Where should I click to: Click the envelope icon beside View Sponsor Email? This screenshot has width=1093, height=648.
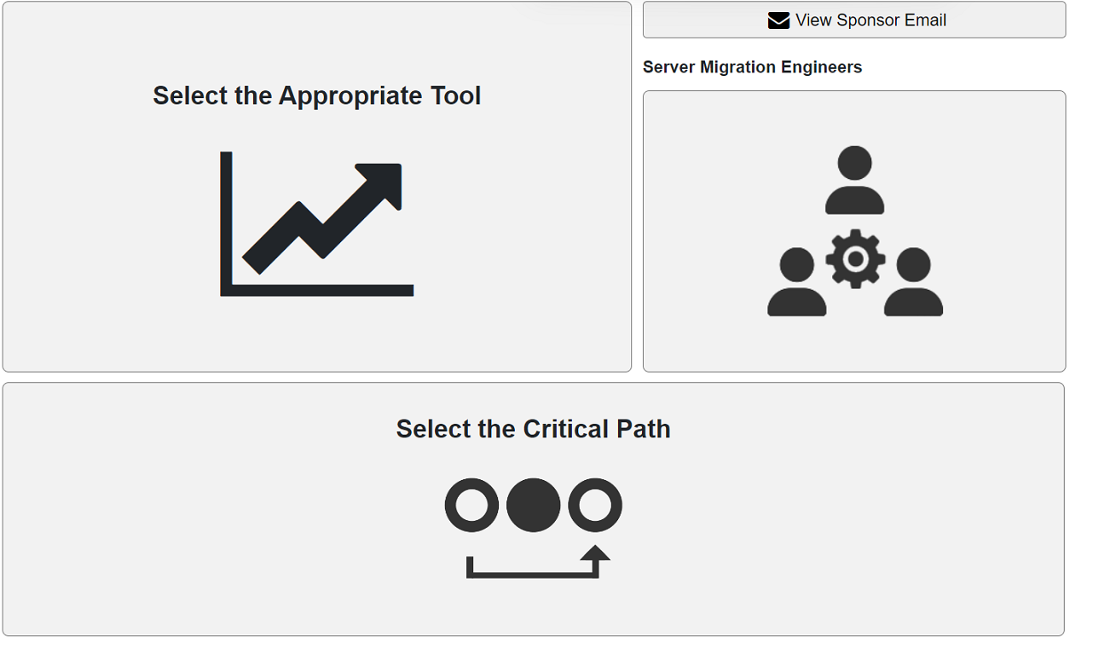pyautogui.click(x=778, y=20)
